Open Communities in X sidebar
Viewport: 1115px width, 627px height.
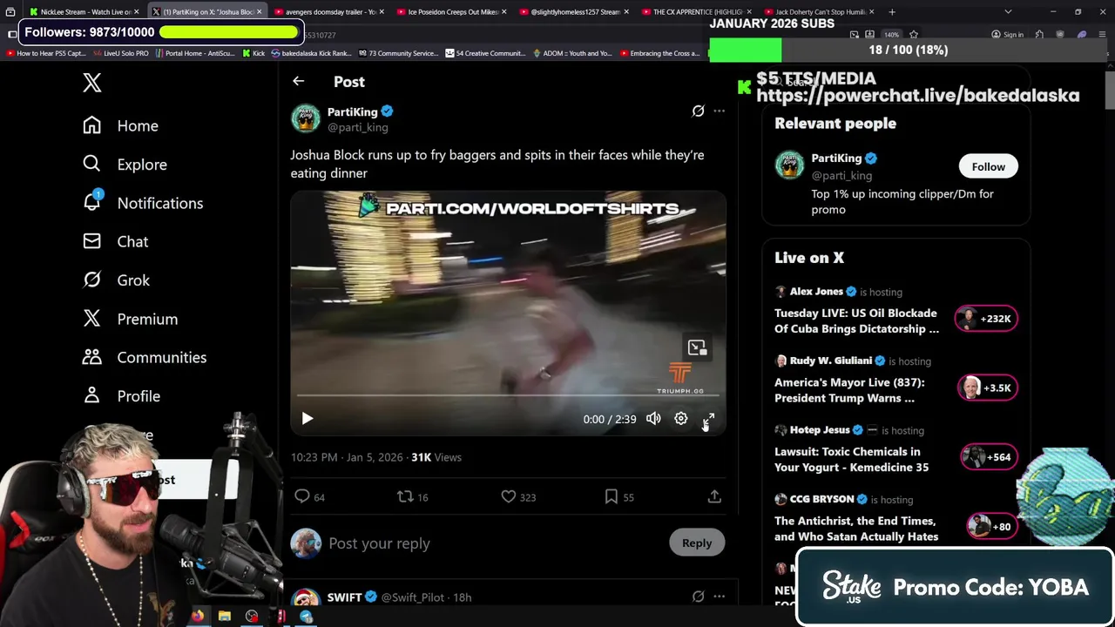tap(145, 357)
